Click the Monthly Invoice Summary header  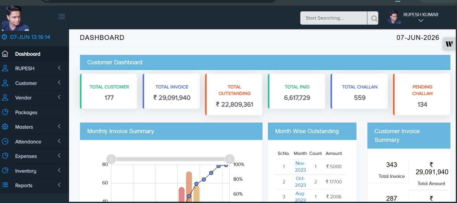[171, 131]
